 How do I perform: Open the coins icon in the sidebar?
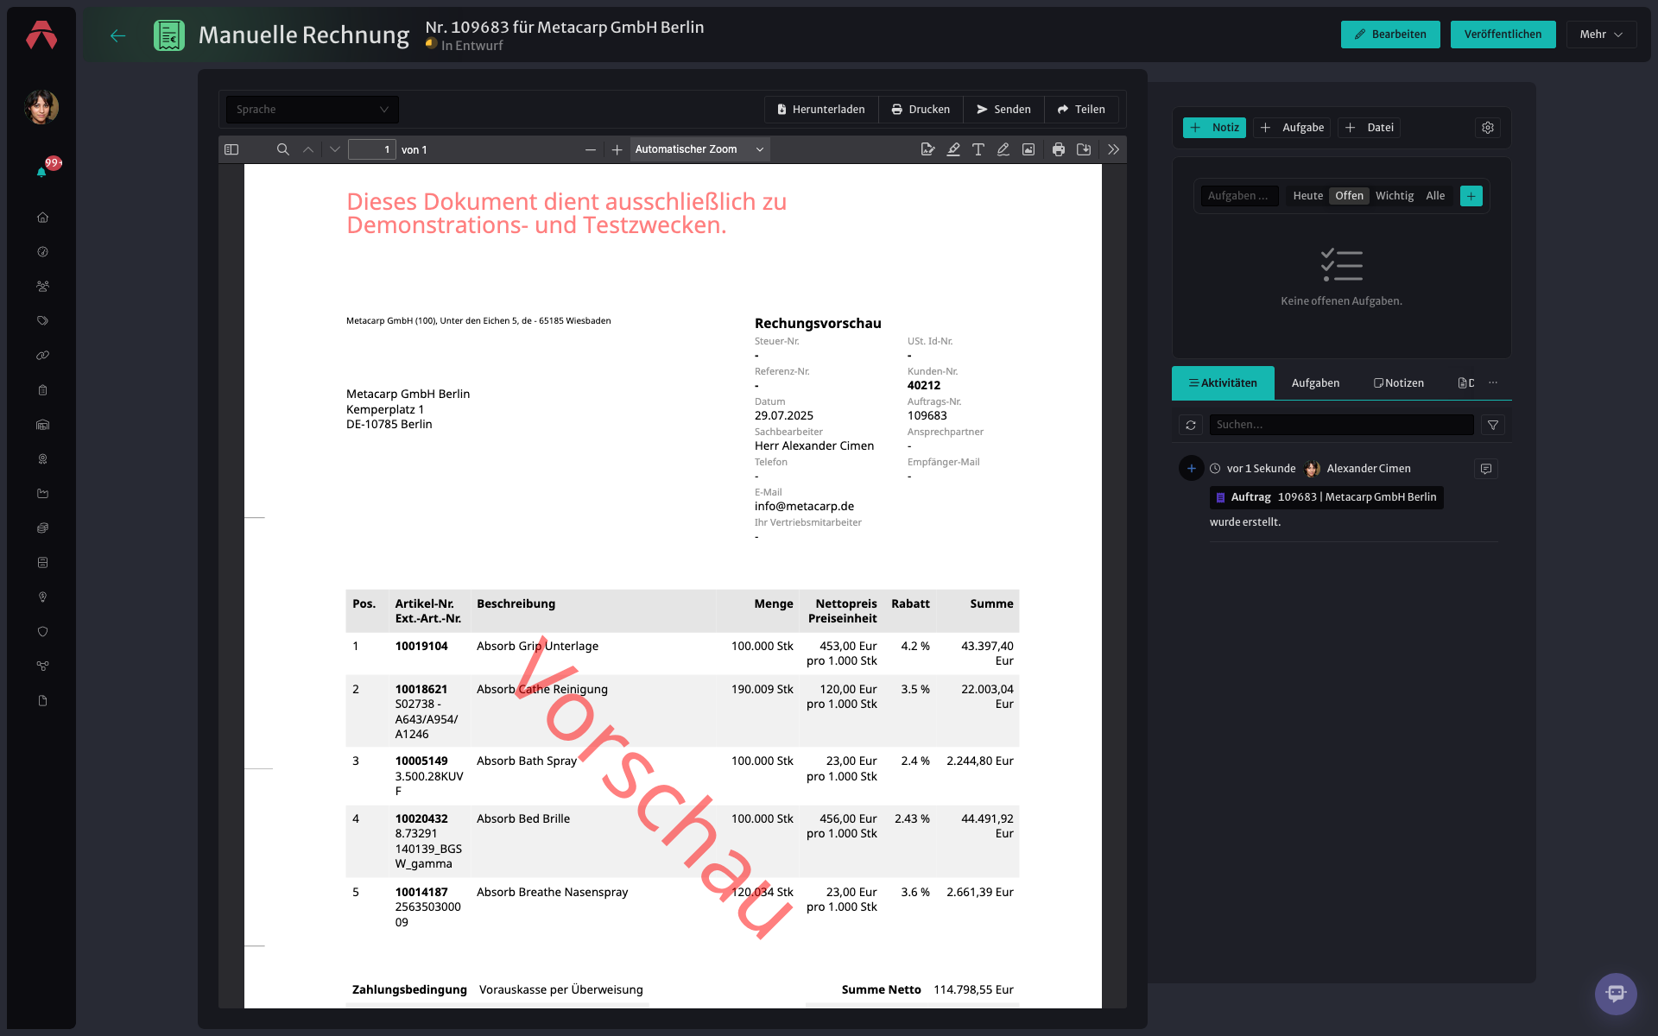(42, 528)
